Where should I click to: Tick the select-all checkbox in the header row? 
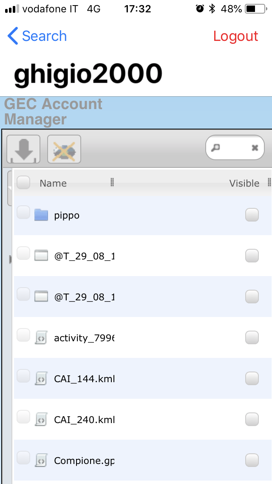coord(23,182)
